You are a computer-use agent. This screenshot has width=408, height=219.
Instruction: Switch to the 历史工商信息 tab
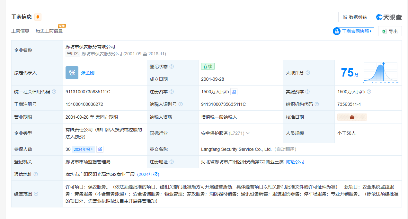click(x=49, y=31)
